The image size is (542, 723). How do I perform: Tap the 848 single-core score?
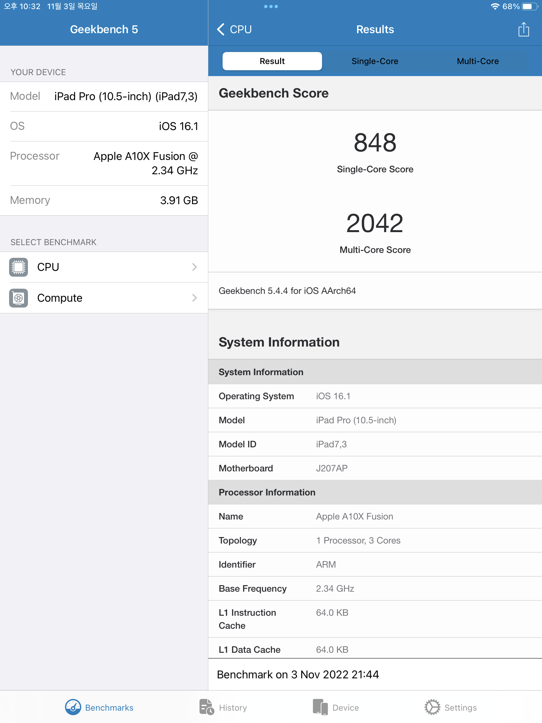pos(375,142)
